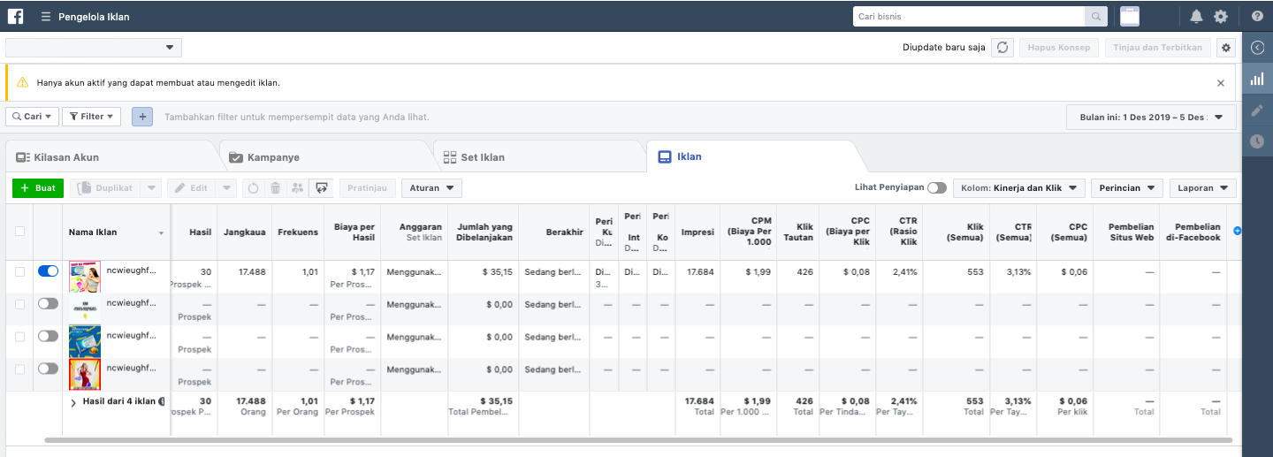Toggle the Lihat Penyiapan switch
Viewport: 1273px width, 457px height.
tap(937, 187)
